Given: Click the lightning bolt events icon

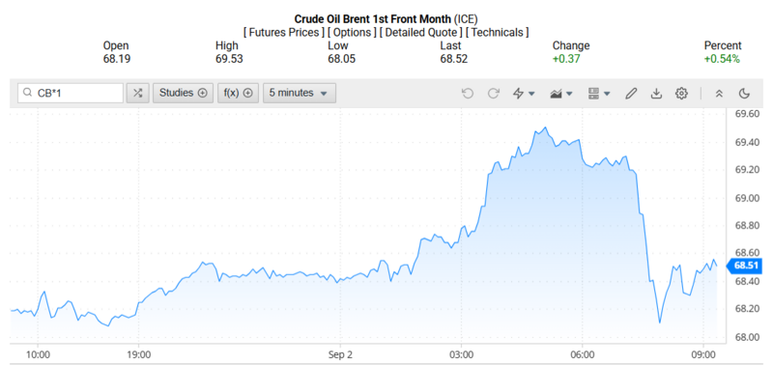Looking at the screenshot, I should point(518,93).
